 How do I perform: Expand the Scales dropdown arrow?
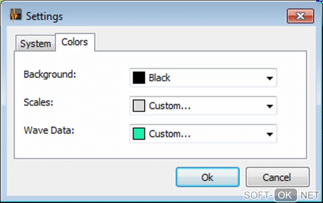(x=269, y=106)
